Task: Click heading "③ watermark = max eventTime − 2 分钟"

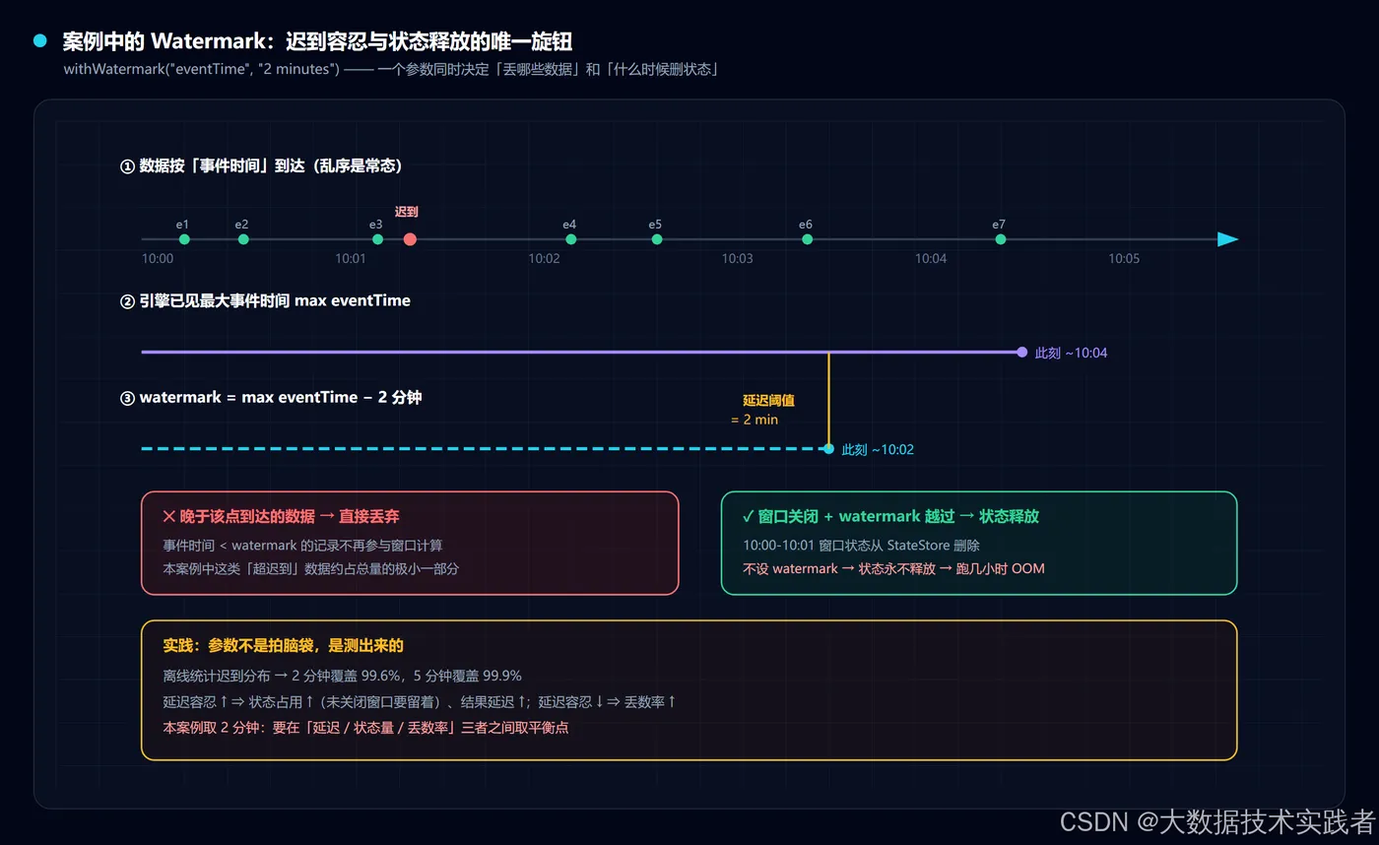Action: click(x=271, y=398)
